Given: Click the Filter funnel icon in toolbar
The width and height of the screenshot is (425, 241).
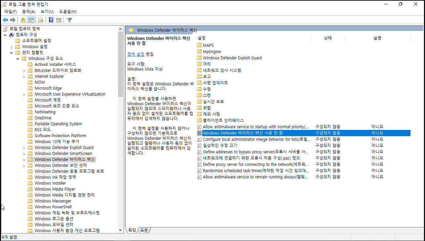Looking at the screenshot, I should 69,20.
